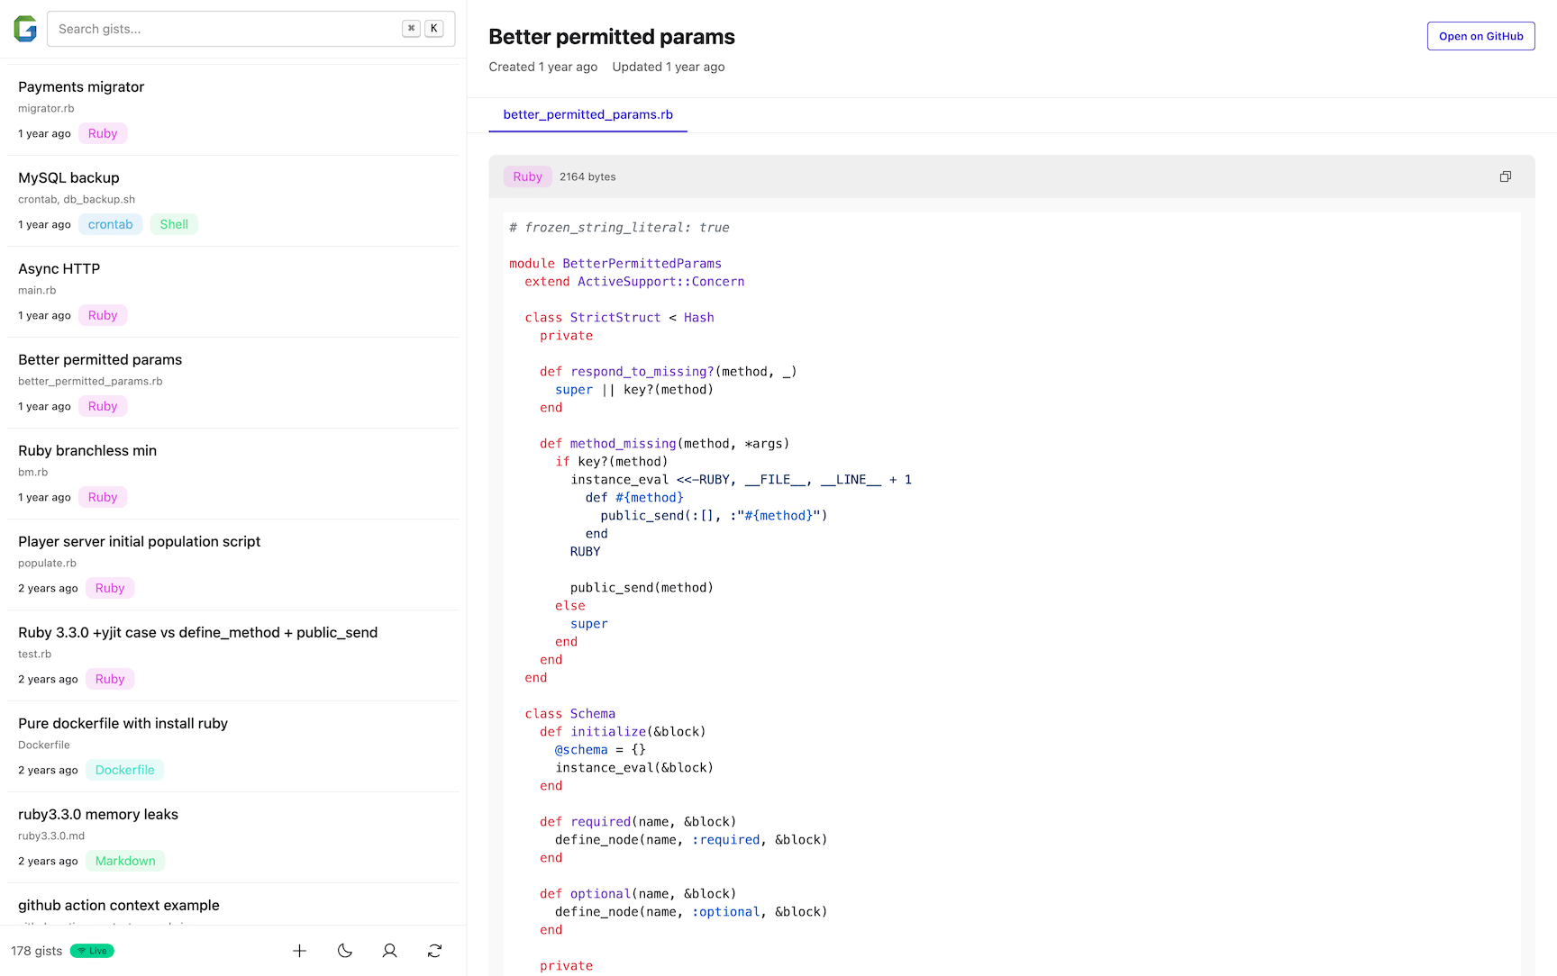Copy the gist code to clipboard

click(x=1505, y=176)
